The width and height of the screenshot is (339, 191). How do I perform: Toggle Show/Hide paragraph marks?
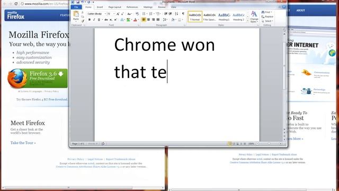pyautogui.click(x=183, y=14)
